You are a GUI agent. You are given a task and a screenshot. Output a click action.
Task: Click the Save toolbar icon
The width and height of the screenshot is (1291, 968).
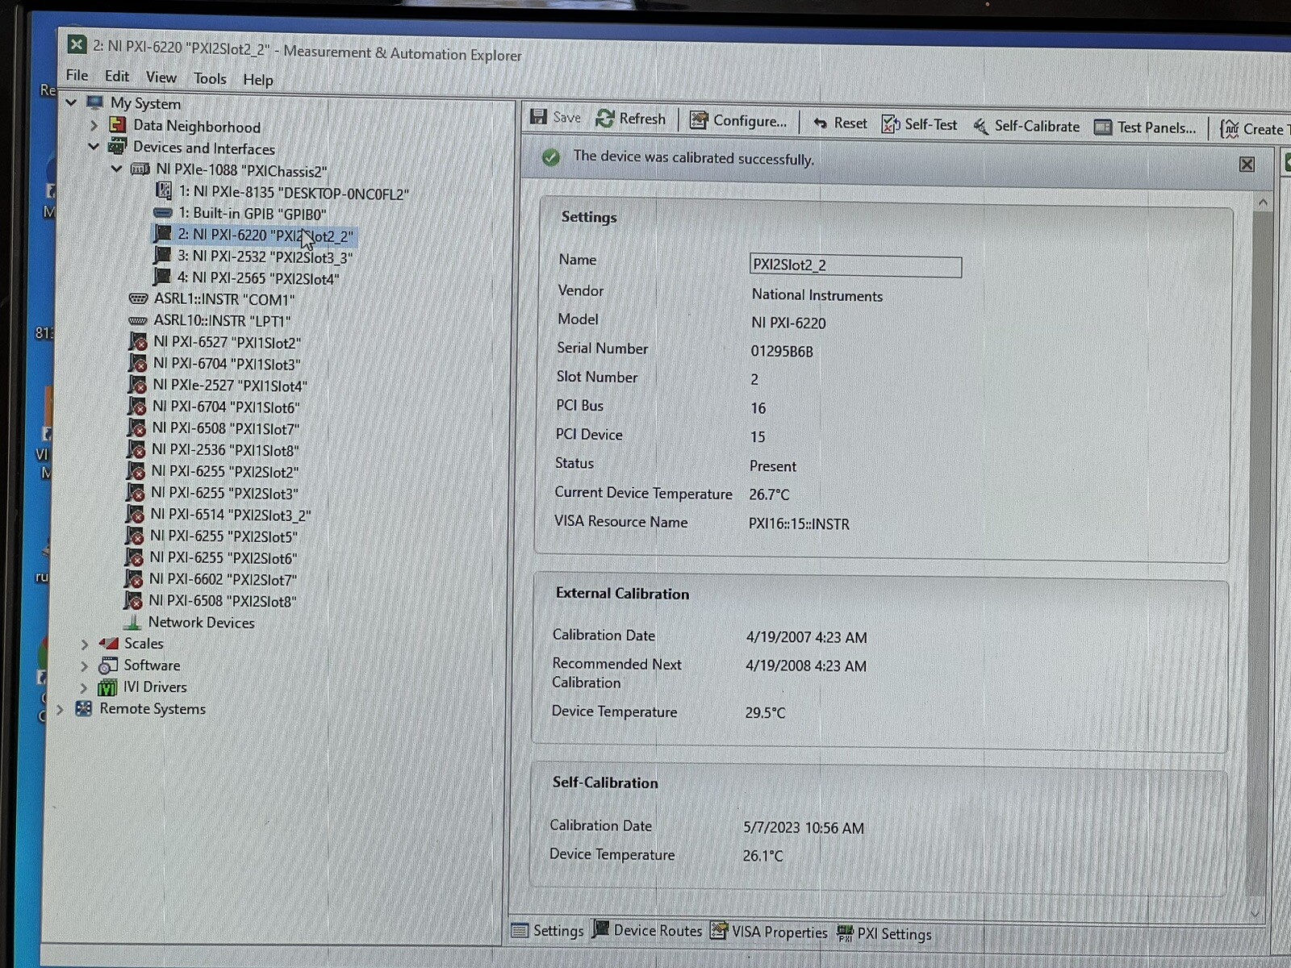538,117
